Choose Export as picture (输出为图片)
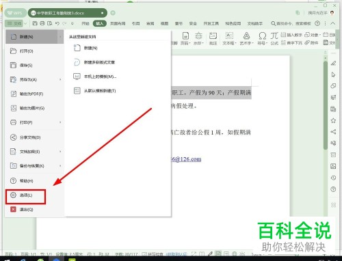The width and height of the screenshot is (342, 261). pos(27,108)
